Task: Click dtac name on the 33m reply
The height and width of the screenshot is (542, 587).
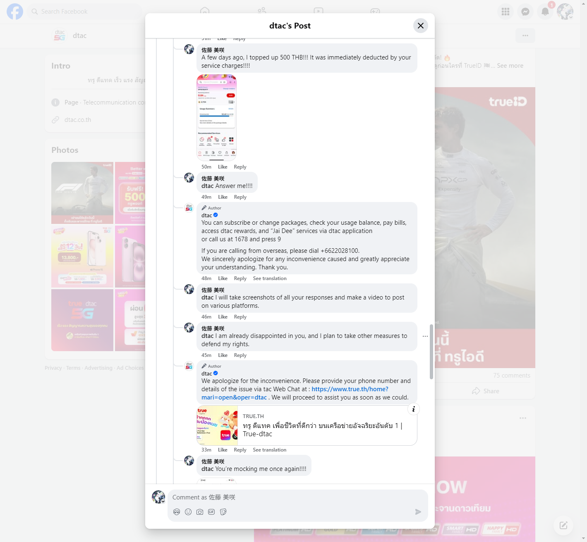Action: tap(206, 373)
